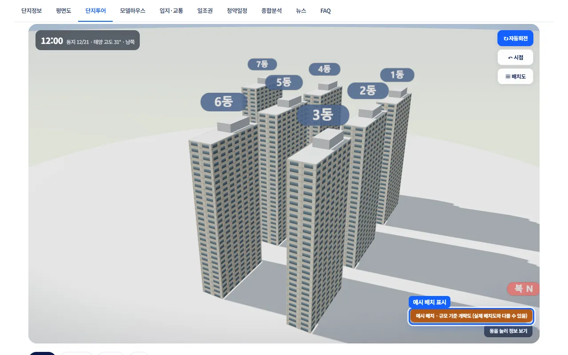This screenshot has height=355, width=568.
Task: Click the 12:00 sun time info panel
Action: (x=87, y=40)
